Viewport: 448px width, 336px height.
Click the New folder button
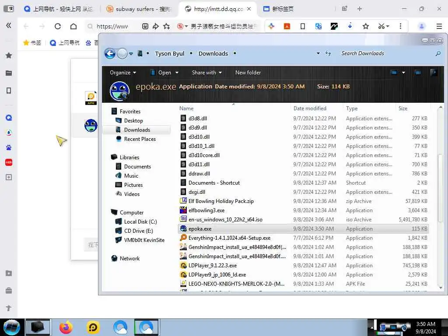click(x=248, y=73)
